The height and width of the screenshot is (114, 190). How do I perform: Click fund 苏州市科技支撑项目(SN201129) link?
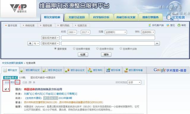point(41,102)
